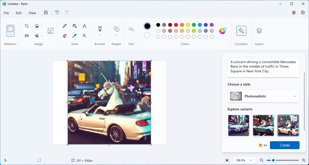This screenshot has height=165, width=309.
Task: Select the primary black Color 1 circle
Action: (147, 26)
